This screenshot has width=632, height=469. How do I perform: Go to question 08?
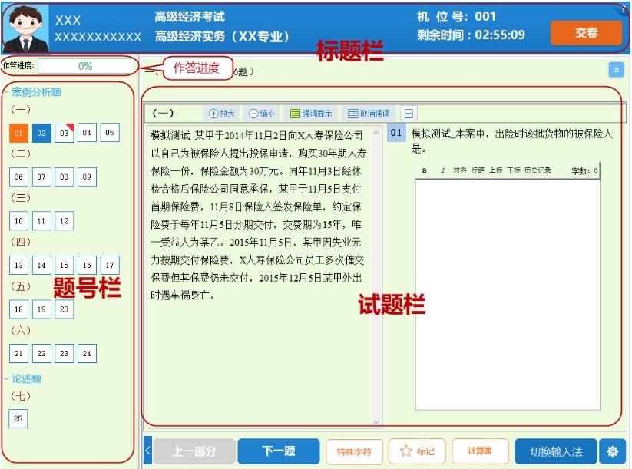coord(64,177)
